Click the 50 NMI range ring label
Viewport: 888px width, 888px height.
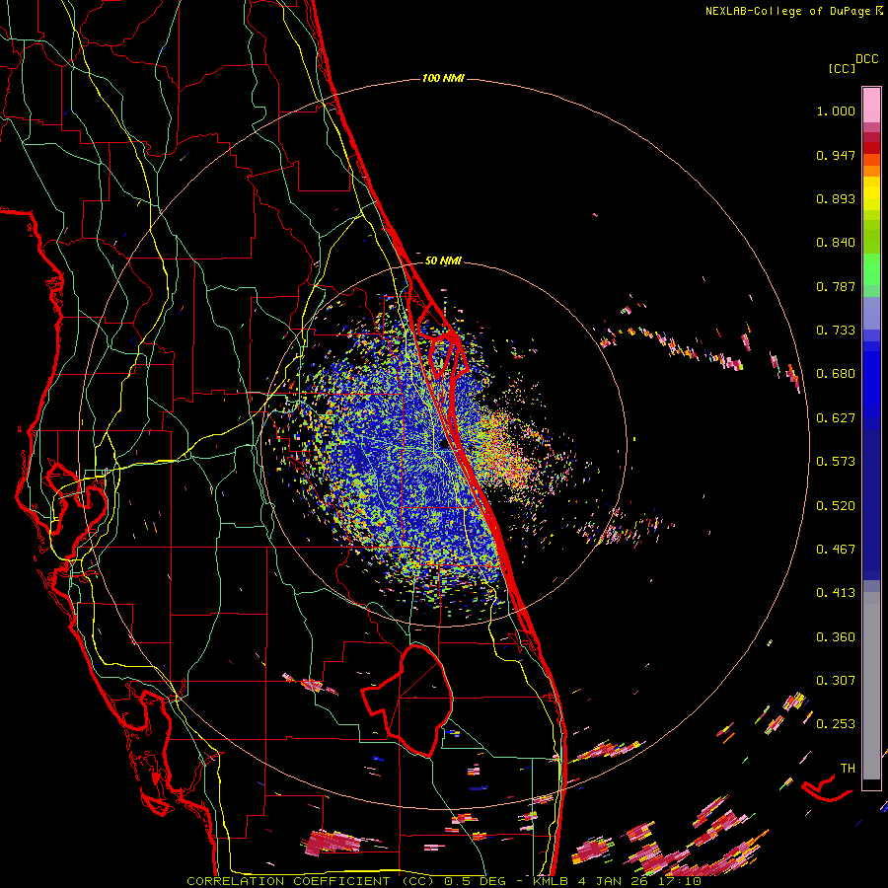point(443,260)
